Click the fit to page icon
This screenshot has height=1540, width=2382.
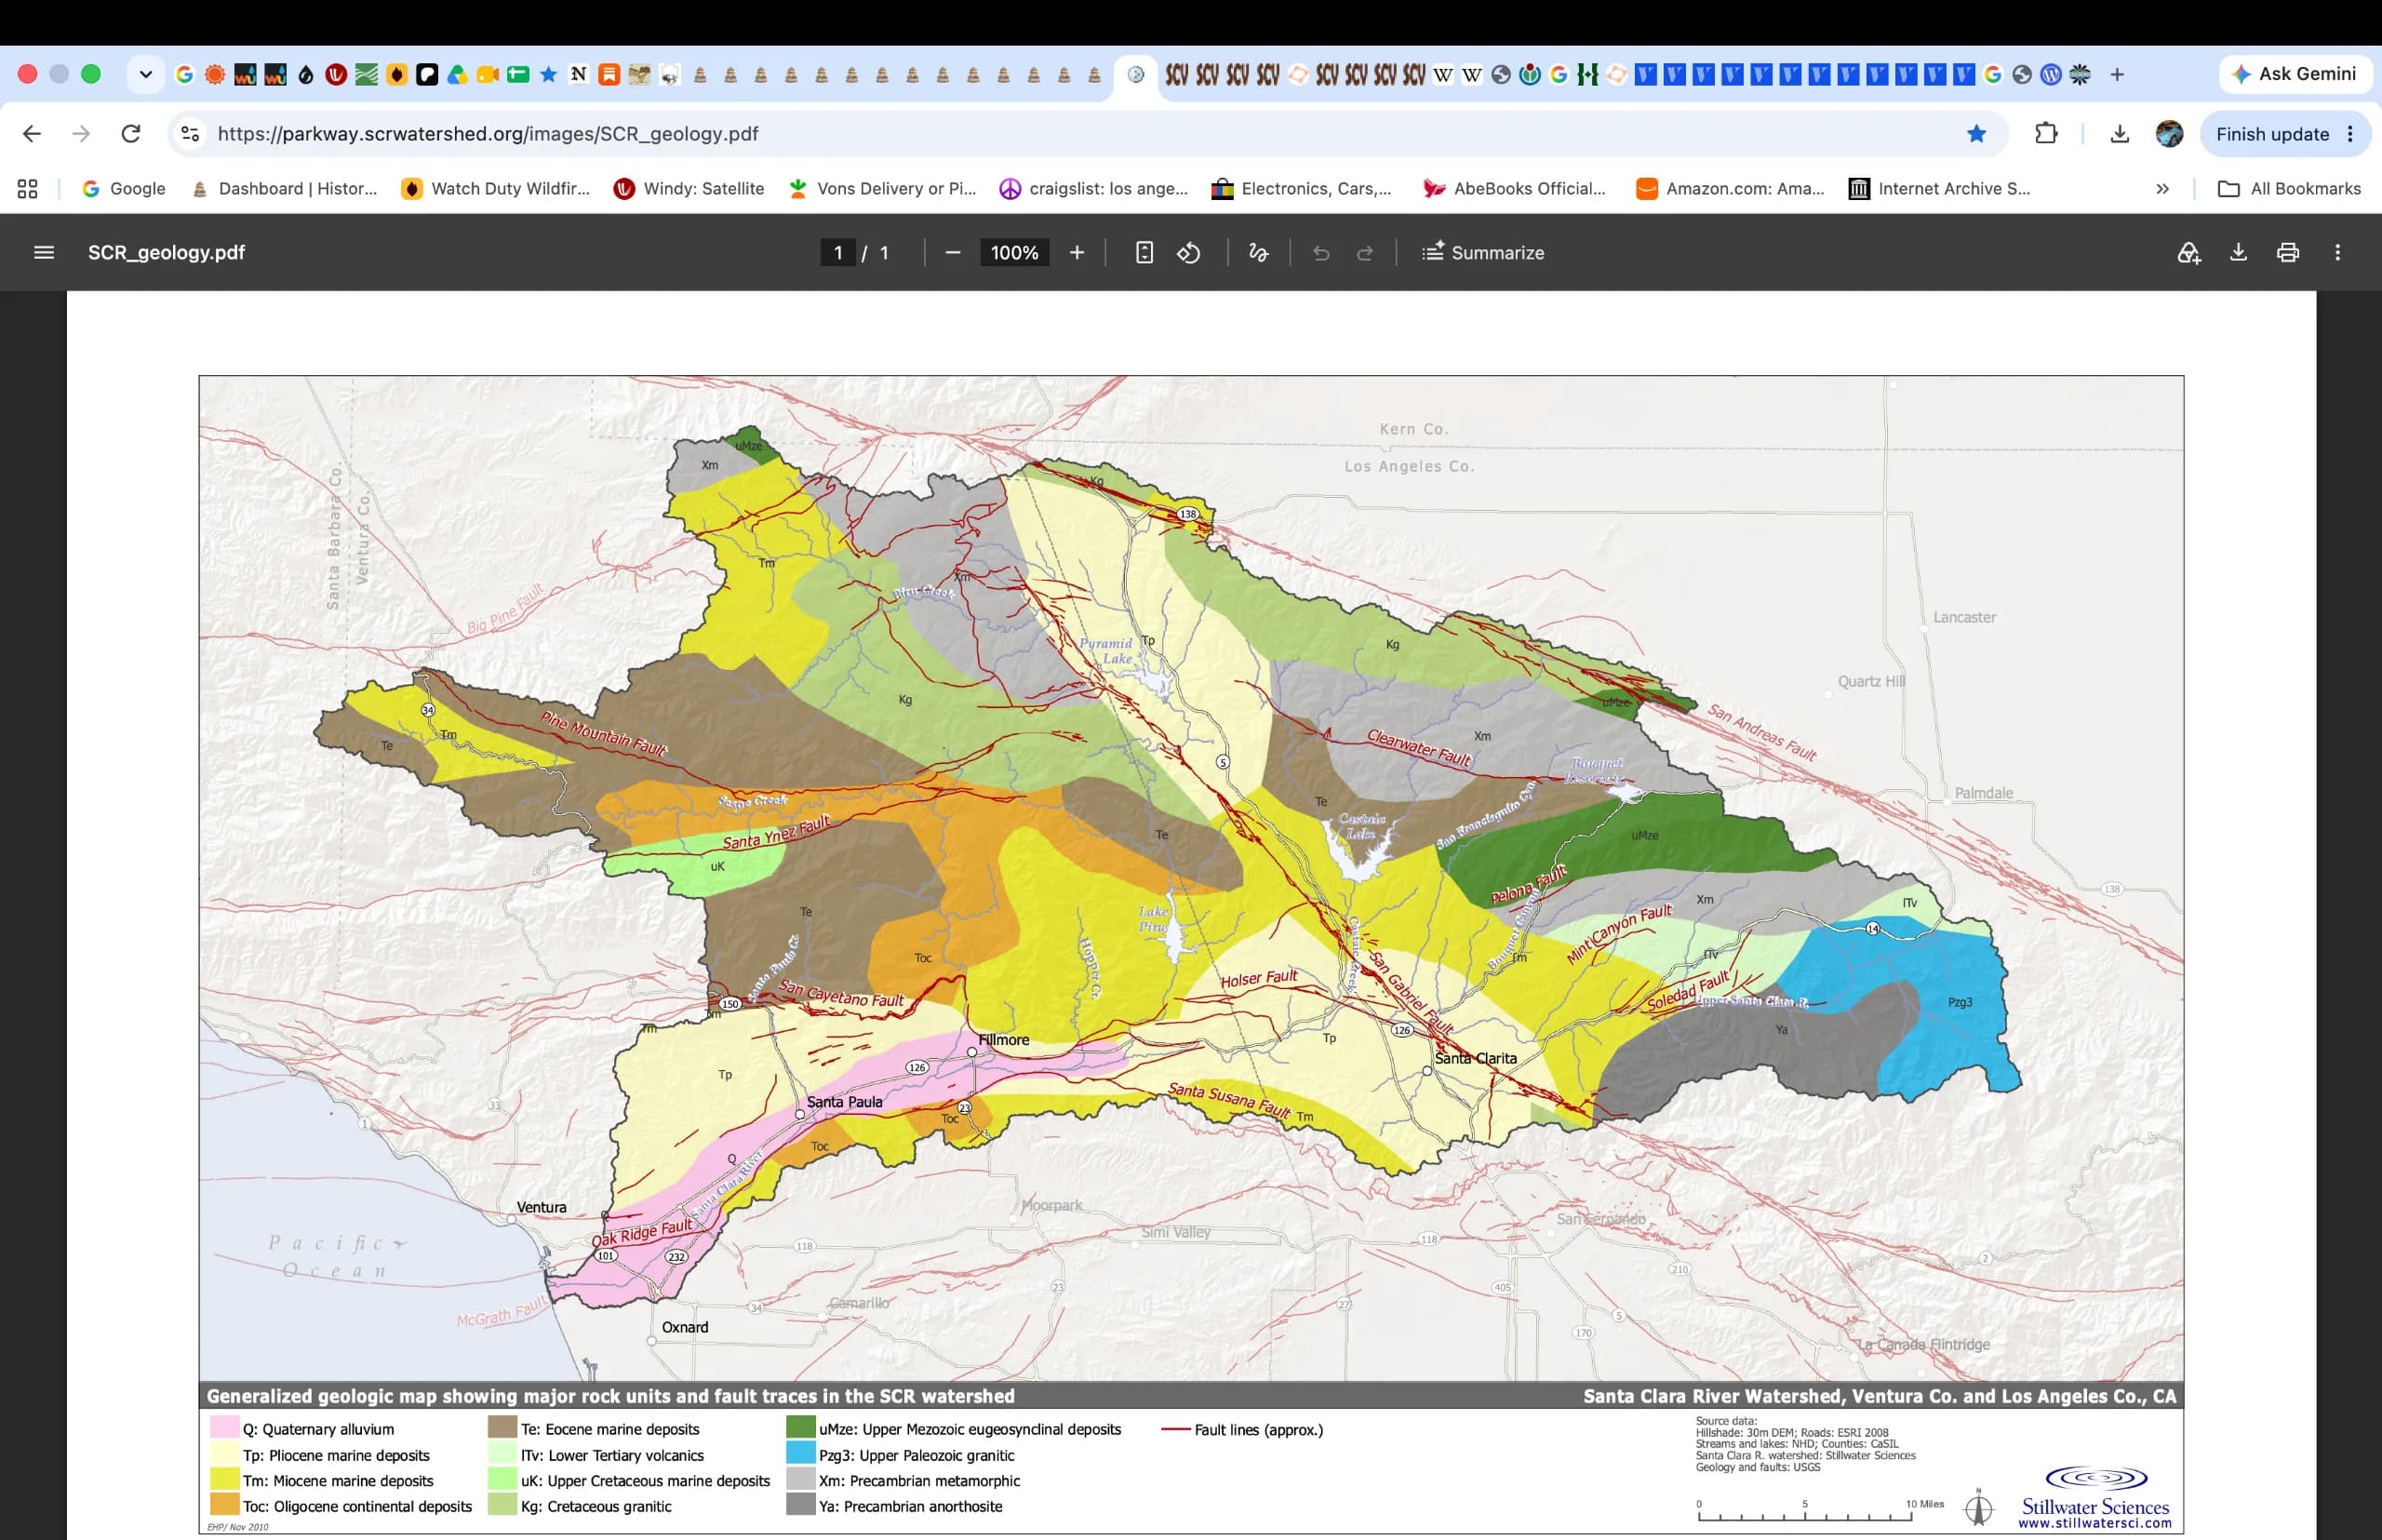point(1144,252)
